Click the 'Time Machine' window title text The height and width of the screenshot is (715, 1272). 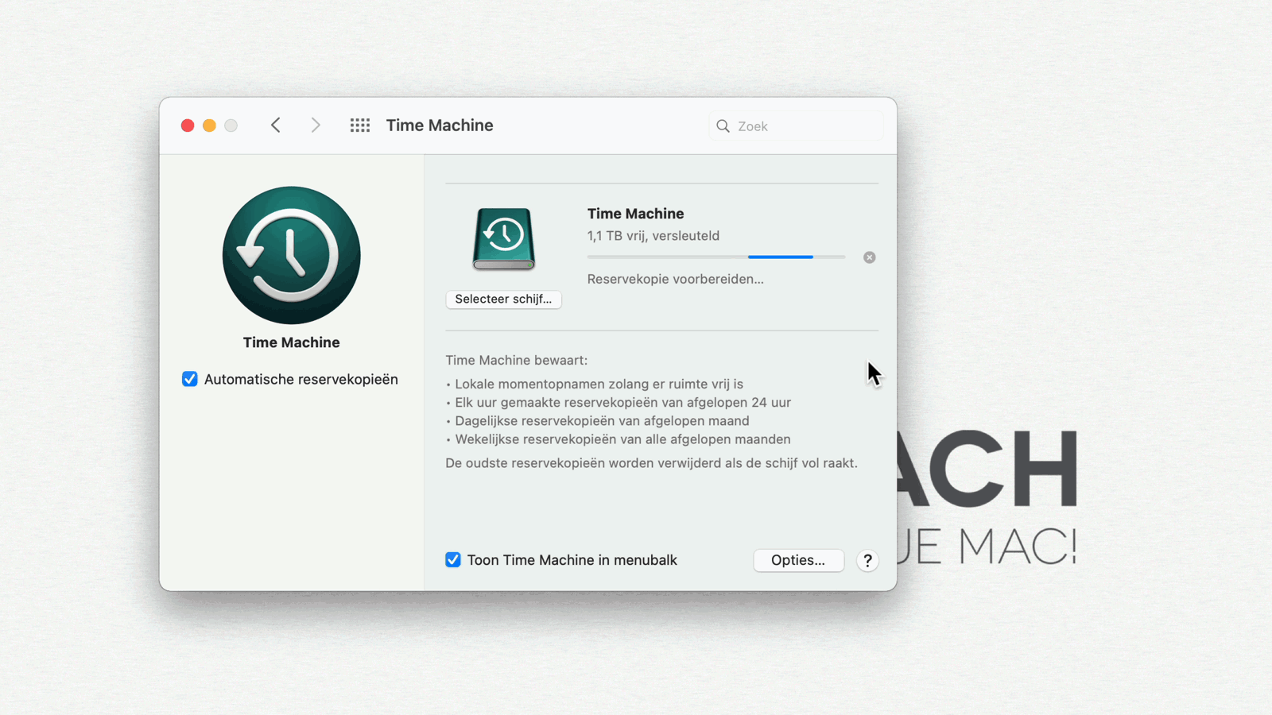click(440, 126)
